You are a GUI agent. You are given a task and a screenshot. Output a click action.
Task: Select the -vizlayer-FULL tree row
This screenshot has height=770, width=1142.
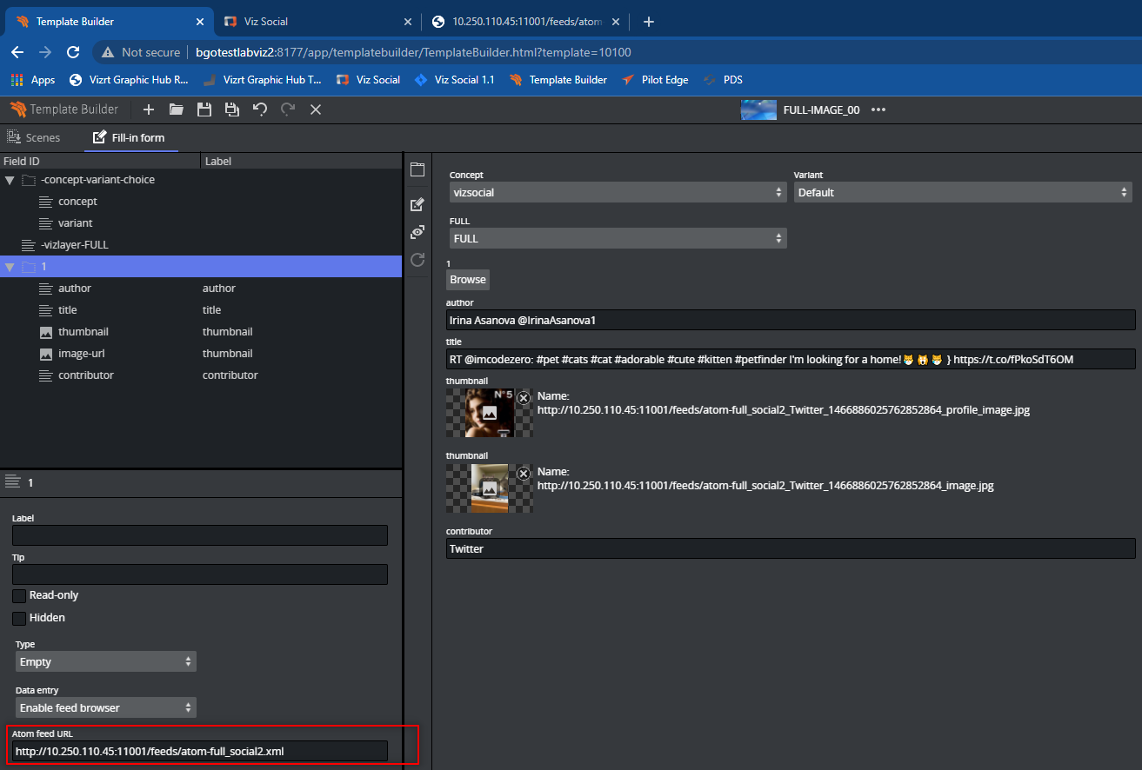pyautogui.click(x=201, y=245)
